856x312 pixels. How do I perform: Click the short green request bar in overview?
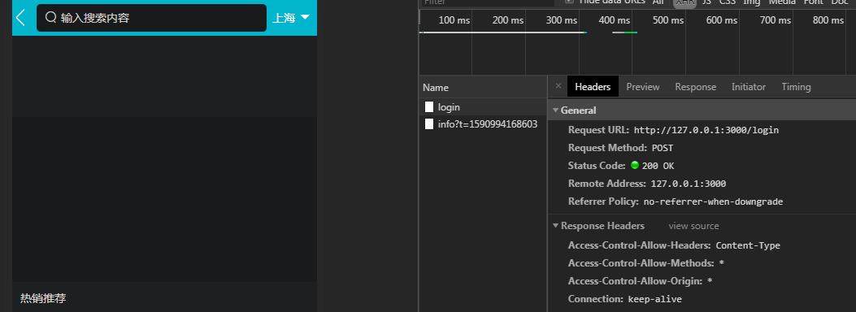click(x=631, y=32)
